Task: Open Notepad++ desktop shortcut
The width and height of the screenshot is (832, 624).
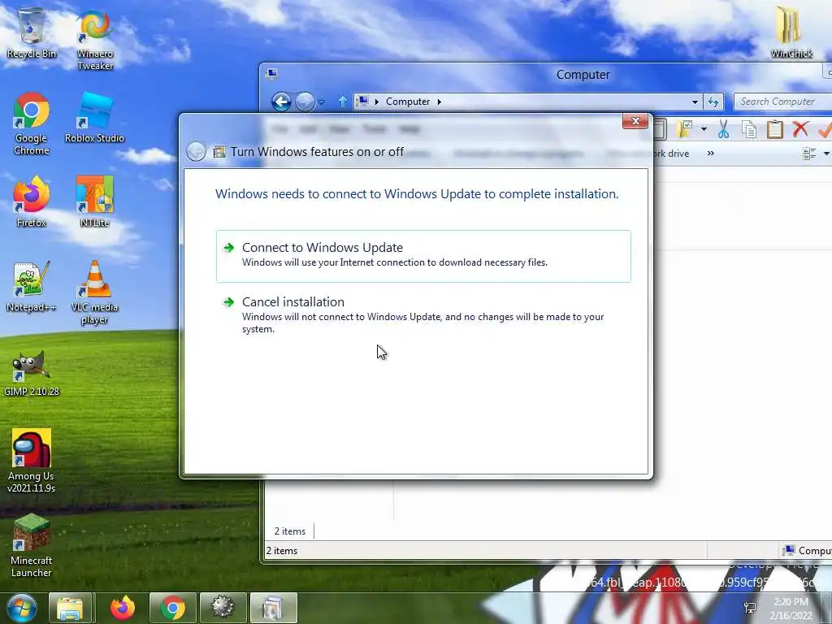Action: [x=32, y=287]
